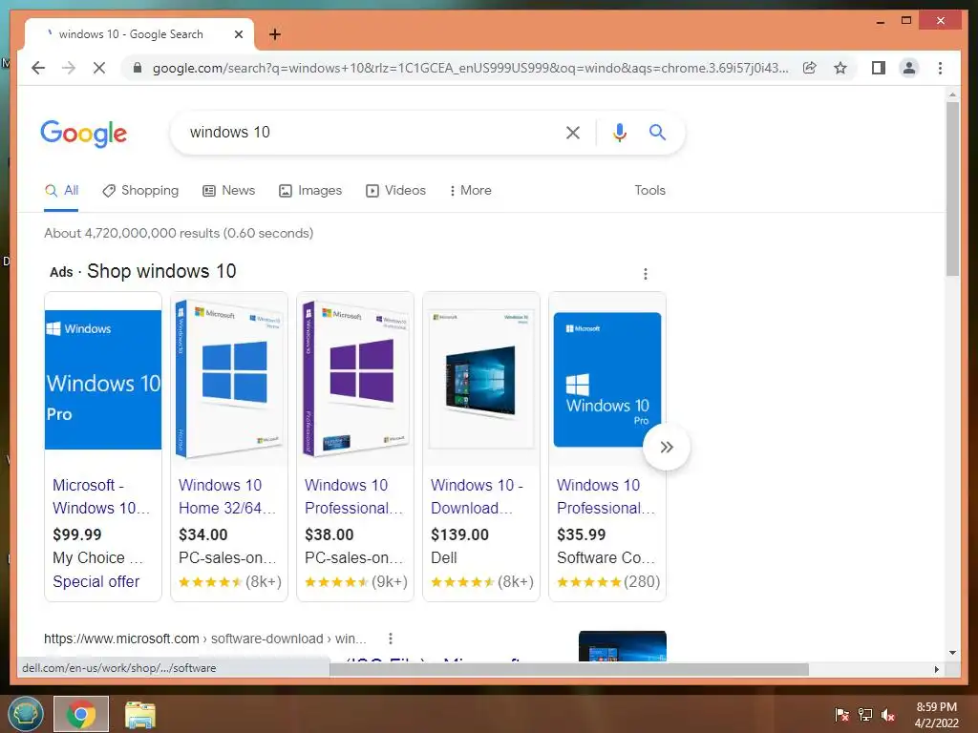This screenshot has height=733, width=978.
Task: Submit search with magnifier icon
Action: 657,132
